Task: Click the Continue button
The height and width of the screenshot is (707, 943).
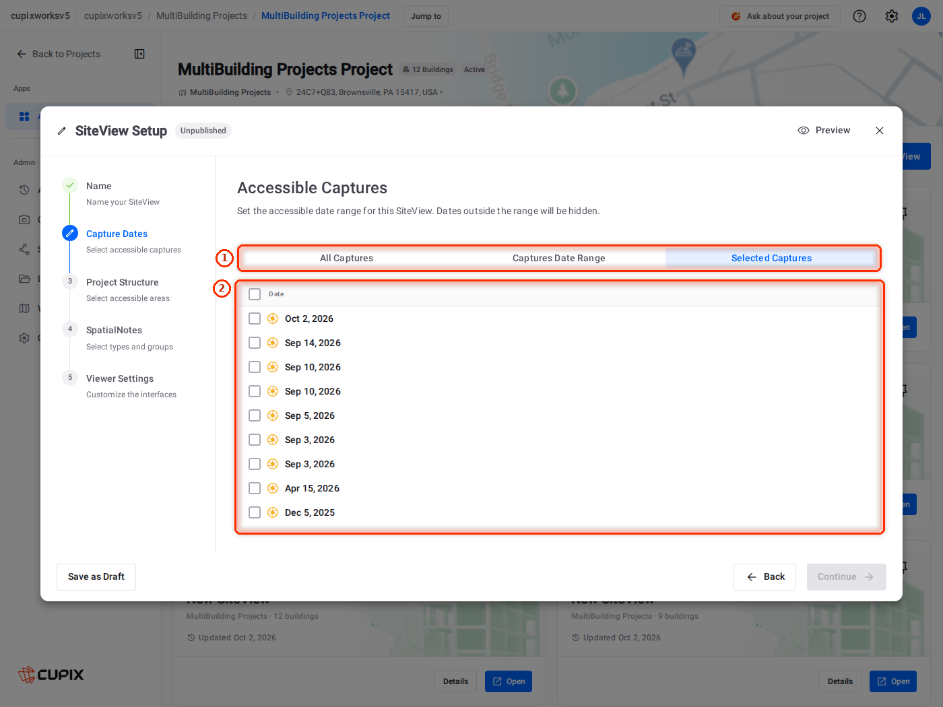Action: coord(847,577)
